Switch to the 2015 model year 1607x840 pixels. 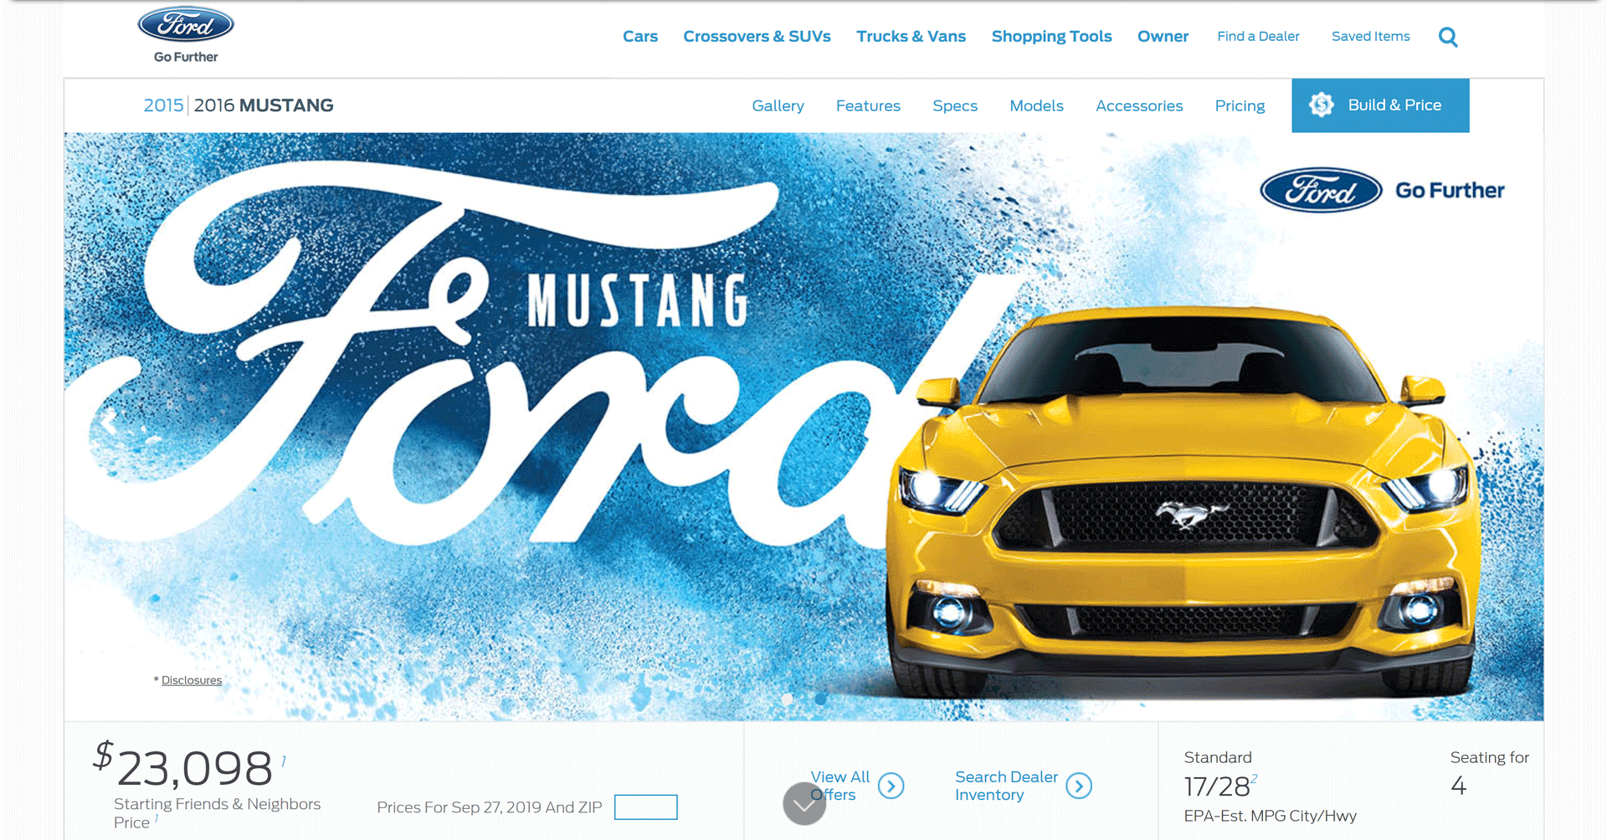163,105
